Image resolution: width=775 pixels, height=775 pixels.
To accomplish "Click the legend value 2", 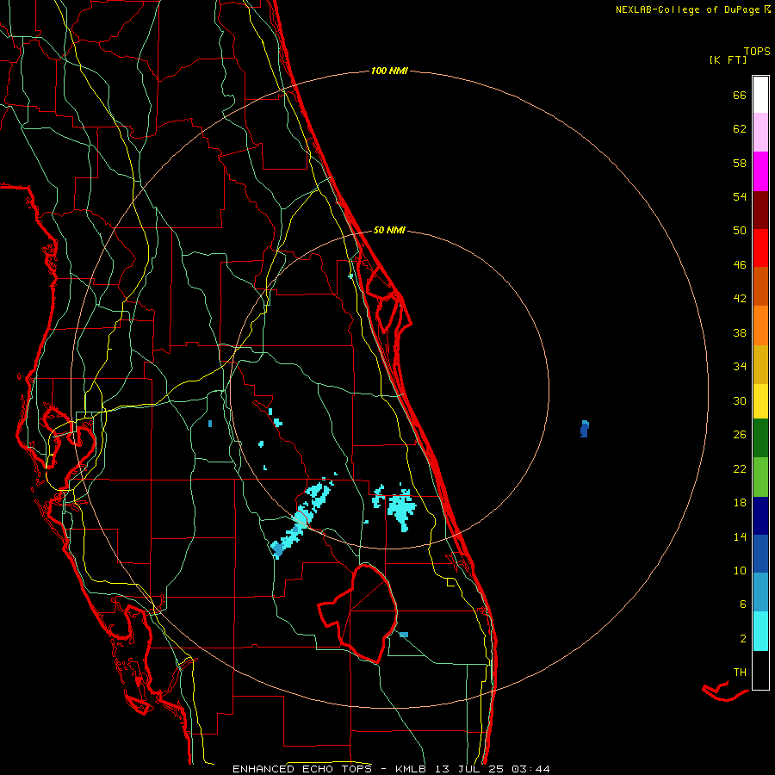I will 742,639.
